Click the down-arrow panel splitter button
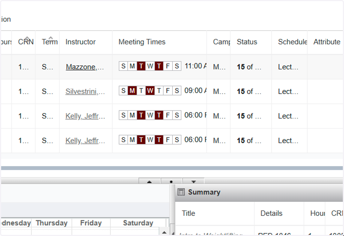 (x=193, y=181)
